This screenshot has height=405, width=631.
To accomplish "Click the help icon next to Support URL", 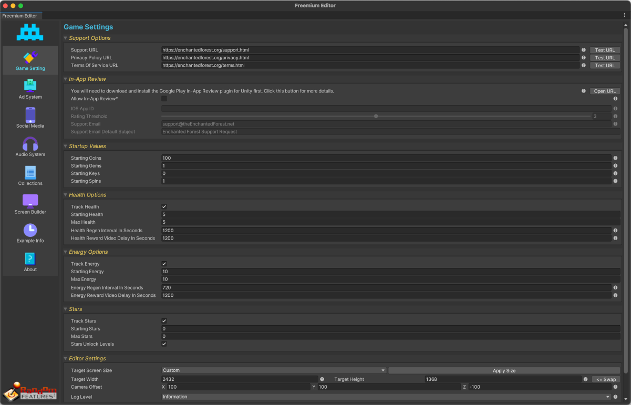I will pyautogui.click(x=583, y=50).
